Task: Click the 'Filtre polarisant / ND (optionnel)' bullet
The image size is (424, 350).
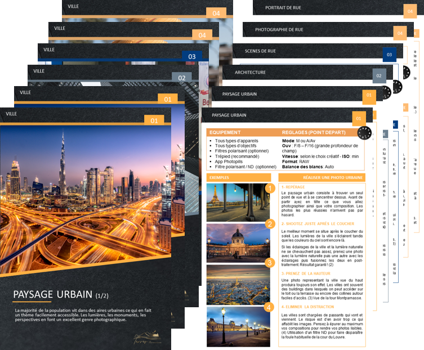Action: pos(246,167)
